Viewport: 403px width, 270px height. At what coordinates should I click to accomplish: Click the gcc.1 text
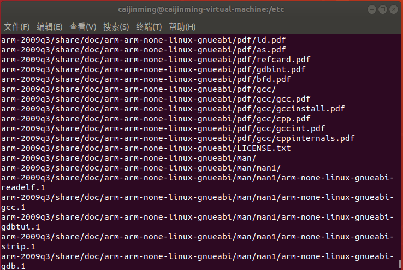click(x=13, y=207)
